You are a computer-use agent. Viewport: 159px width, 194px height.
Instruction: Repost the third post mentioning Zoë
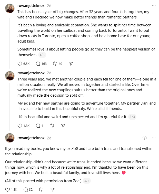(x=41, y=190)
